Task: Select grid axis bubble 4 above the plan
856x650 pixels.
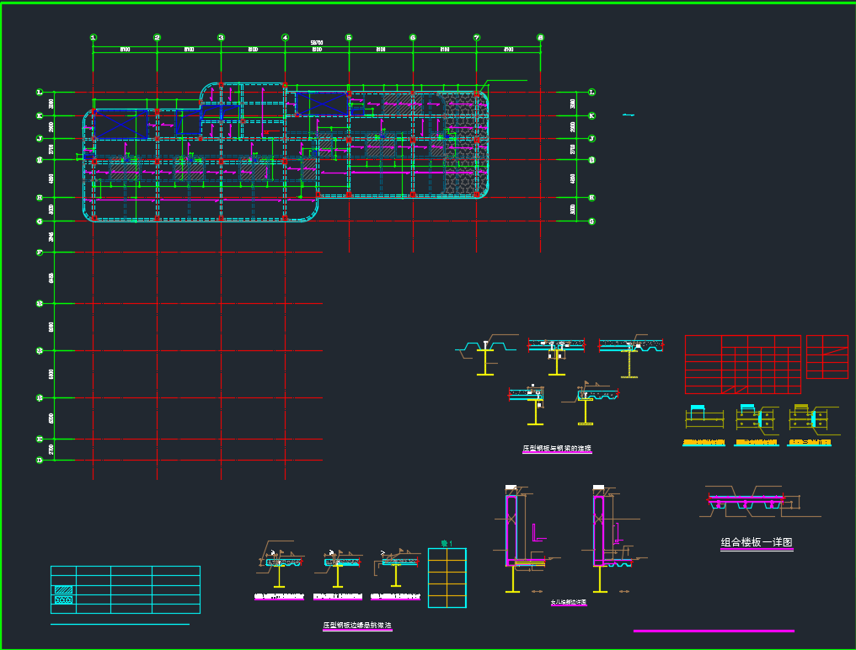Action: tap(285, 38)
